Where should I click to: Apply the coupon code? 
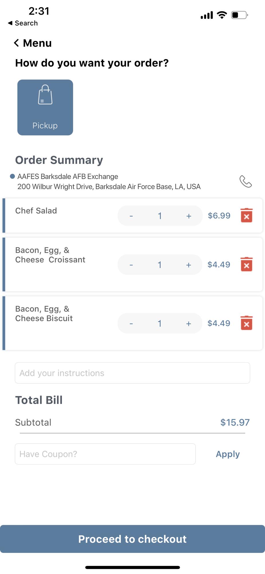click(228, 454)
